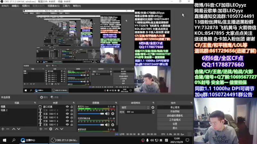Hide the 文本 (GDI+) 5 source via eye icon
The image size is (257, 144).
(67, 117)
